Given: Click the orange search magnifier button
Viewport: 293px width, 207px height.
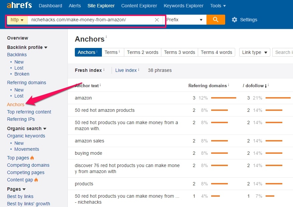Looking at the screenshot, I should coord(215,20).
